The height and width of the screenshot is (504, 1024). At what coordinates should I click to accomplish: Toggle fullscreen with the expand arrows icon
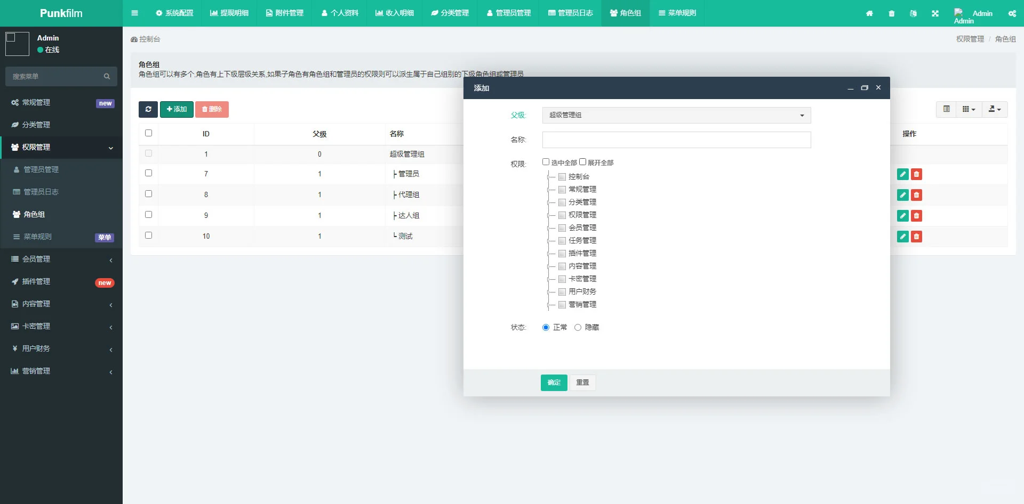[x=935, y=13]
